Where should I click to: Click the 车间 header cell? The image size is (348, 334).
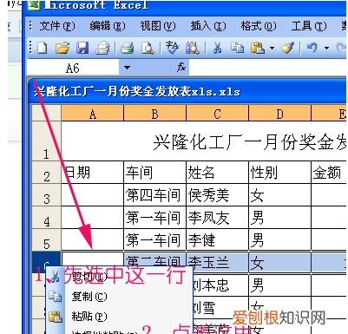pyautogui.click(x=155, y=173)
